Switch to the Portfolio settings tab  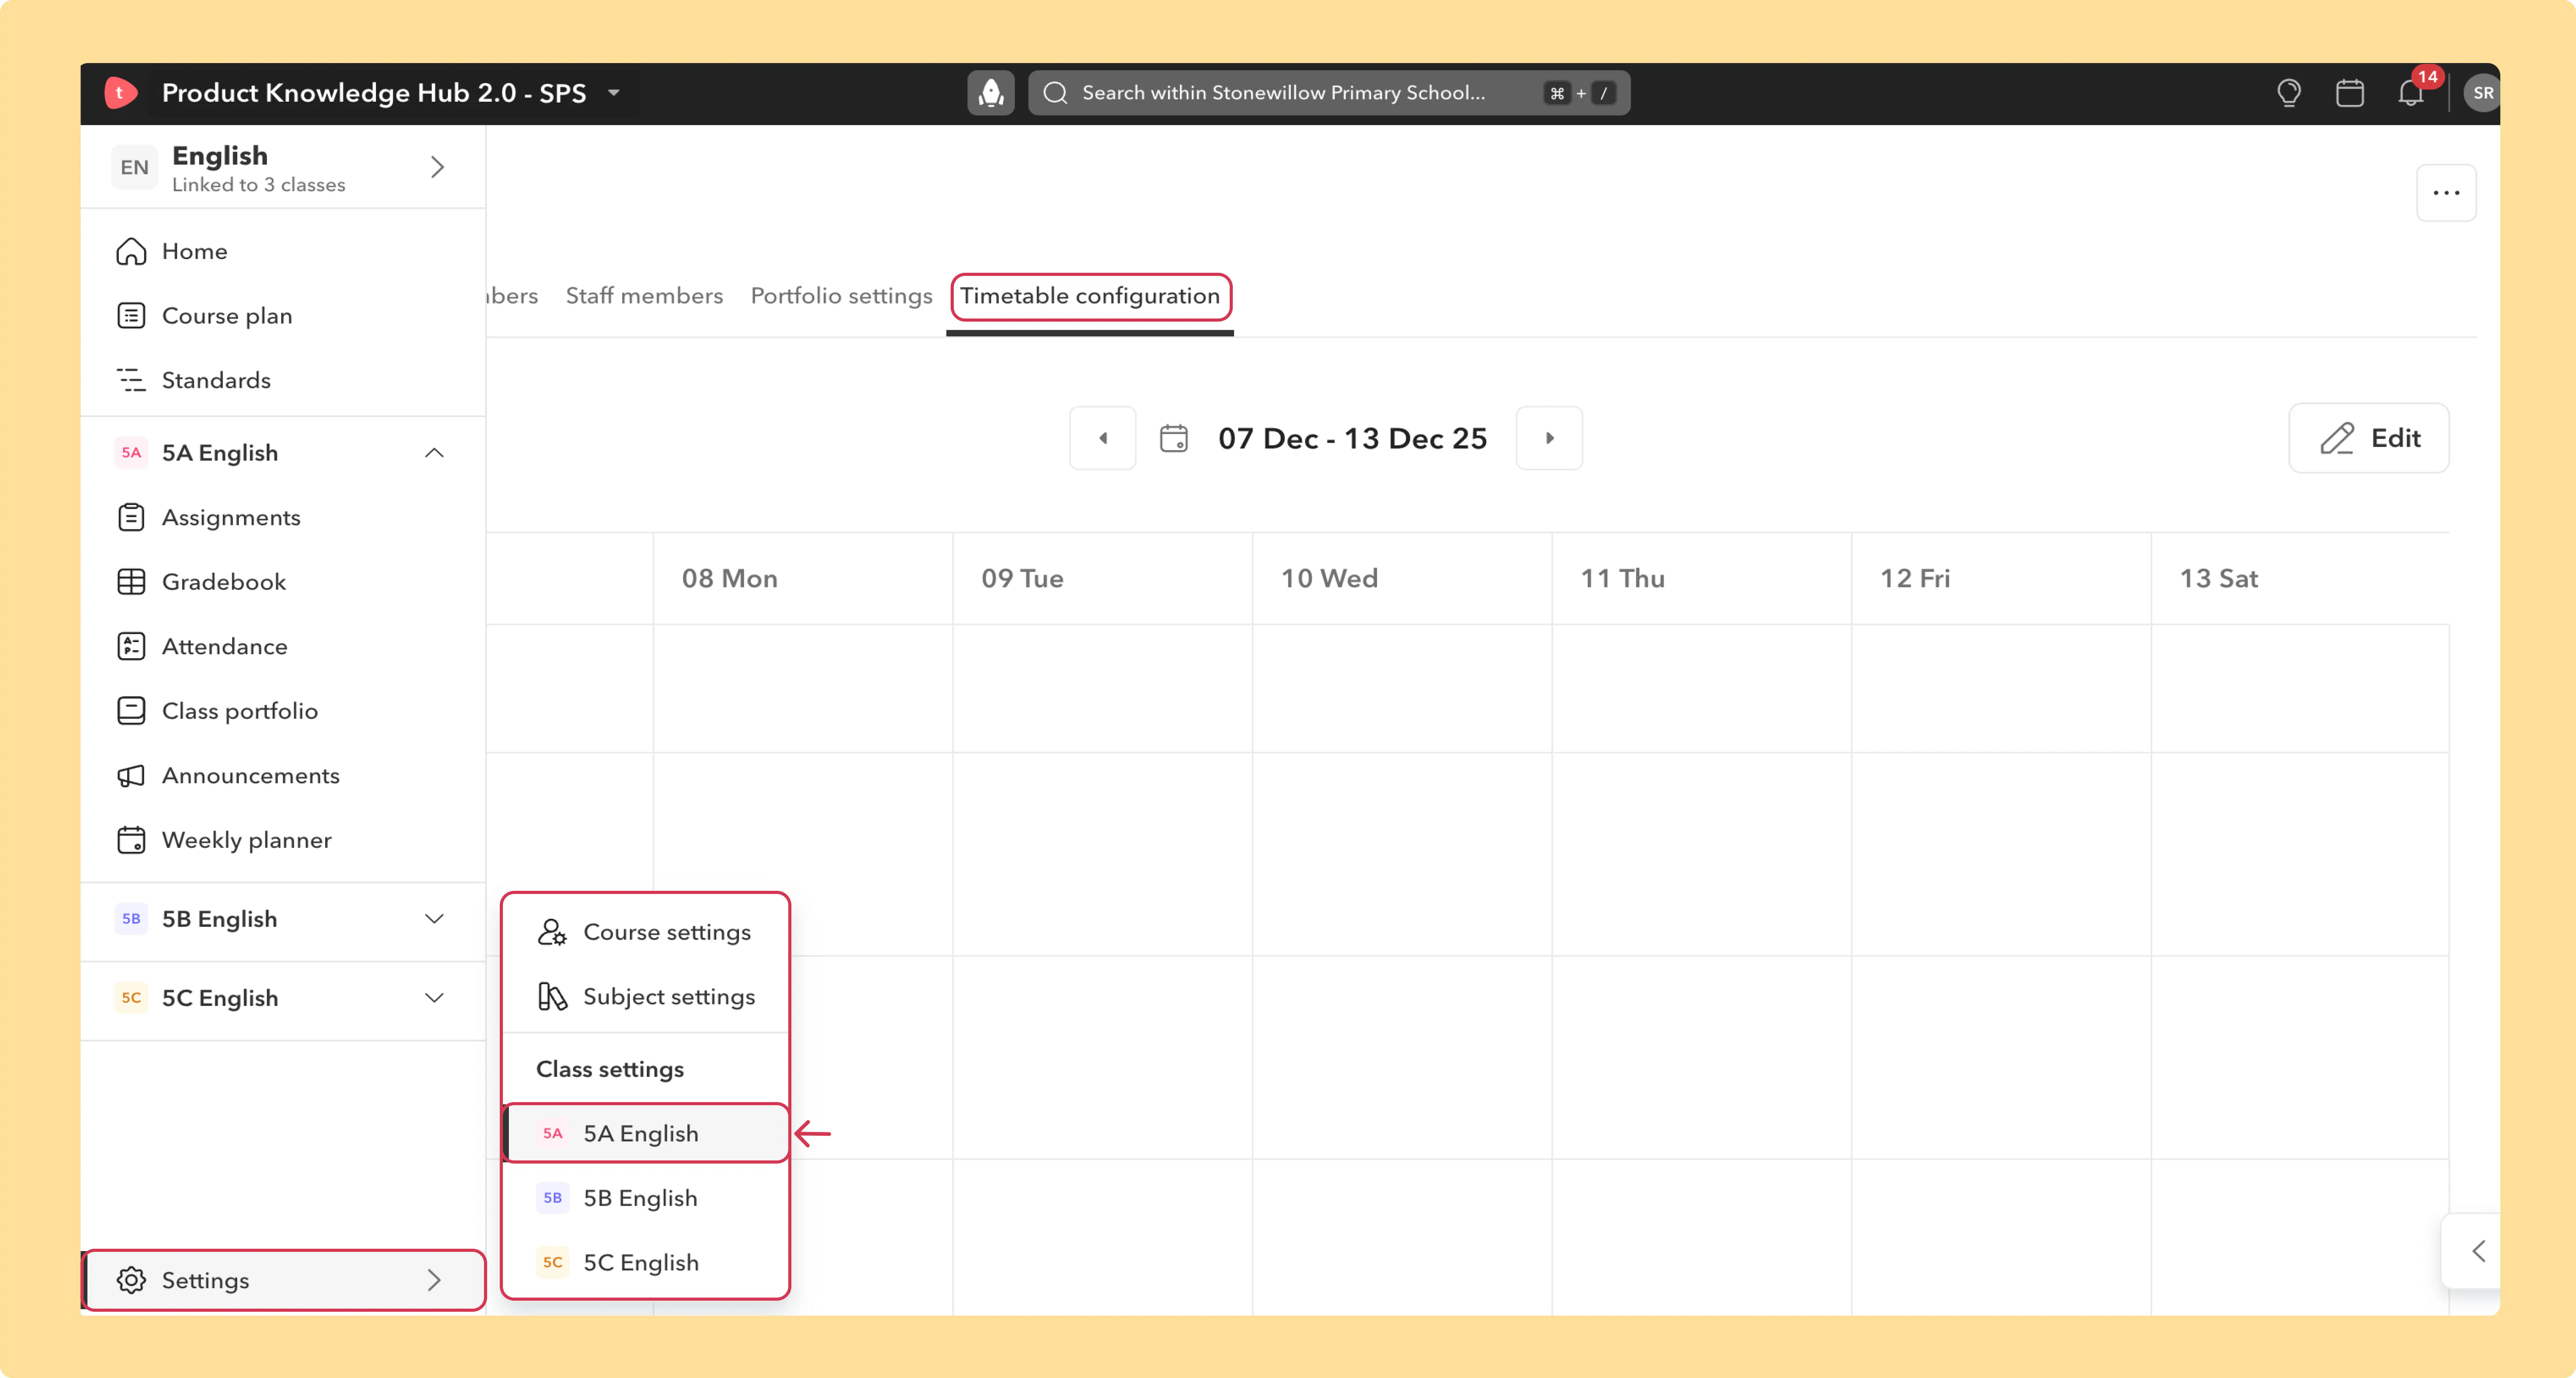(x=841, y=296)
